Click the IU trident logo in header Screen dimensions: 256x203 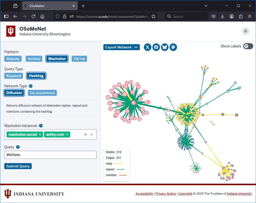(x=11, y=31)
